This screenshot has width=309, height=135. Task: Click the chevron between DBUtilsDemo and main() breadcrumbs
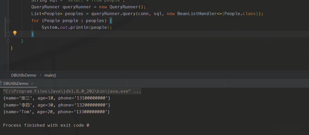click(x=40, y=75)
